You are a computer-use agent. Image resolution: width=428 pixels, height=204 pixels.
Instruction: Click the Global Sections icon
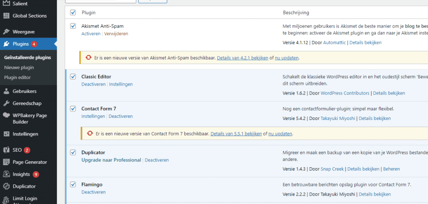pos(6,16)
